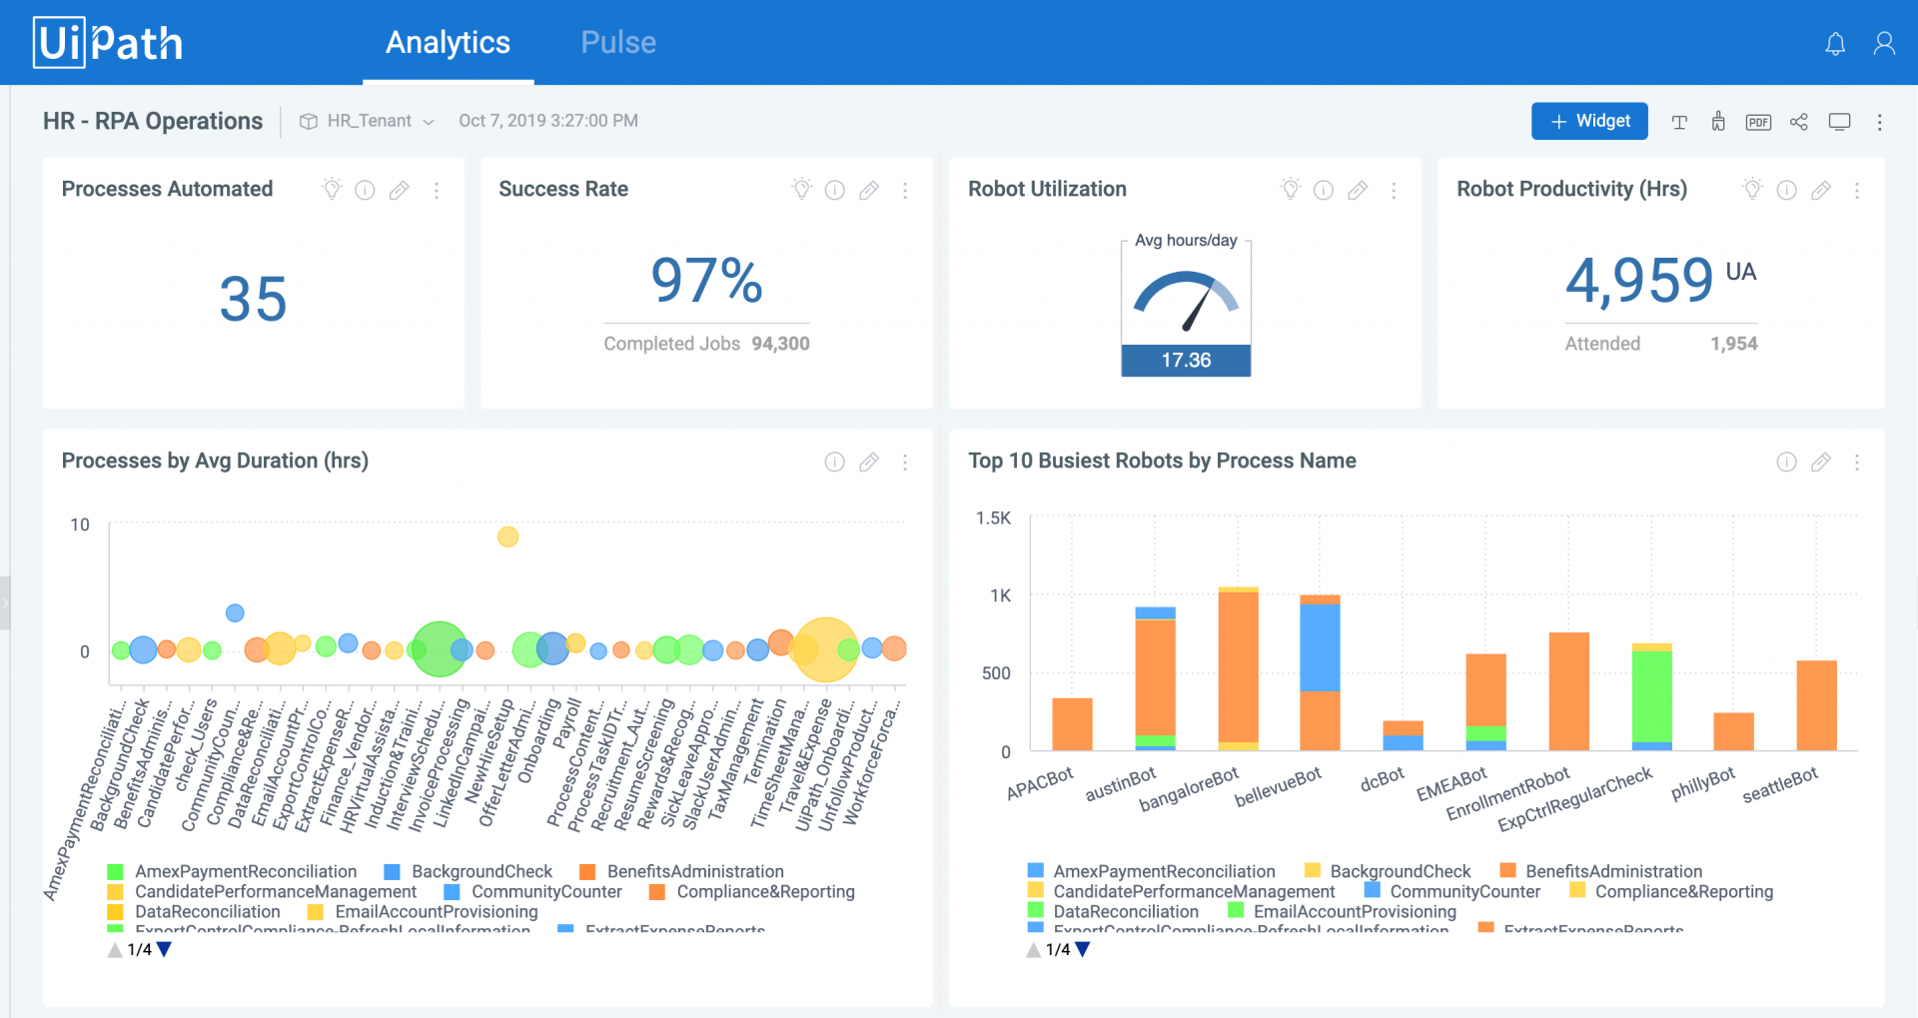The width and height of the screenshot is (1918, 1018).
Task: Open insights lightbulb on Success Rate widget
Action: (801, 189)
